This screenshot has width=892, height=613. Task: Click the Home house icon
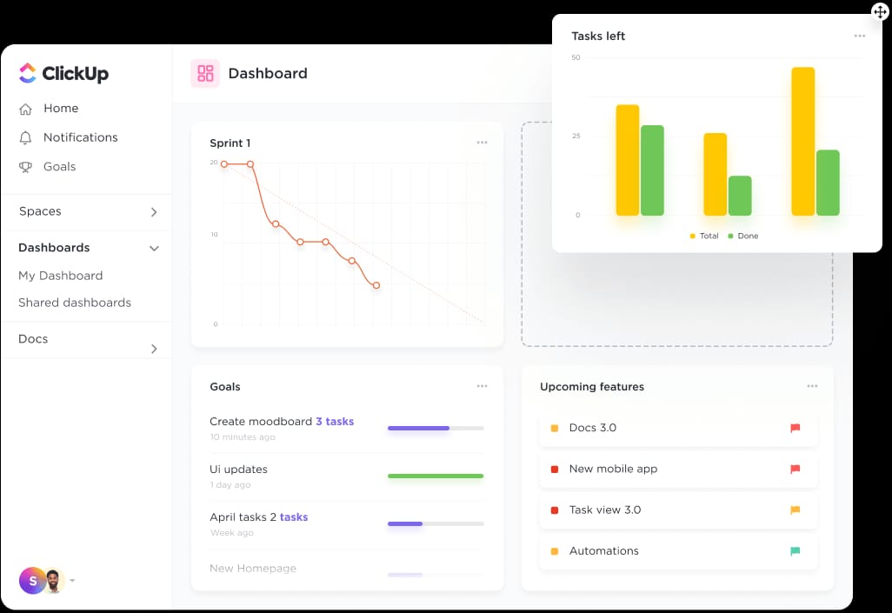[x=25, y=109]
